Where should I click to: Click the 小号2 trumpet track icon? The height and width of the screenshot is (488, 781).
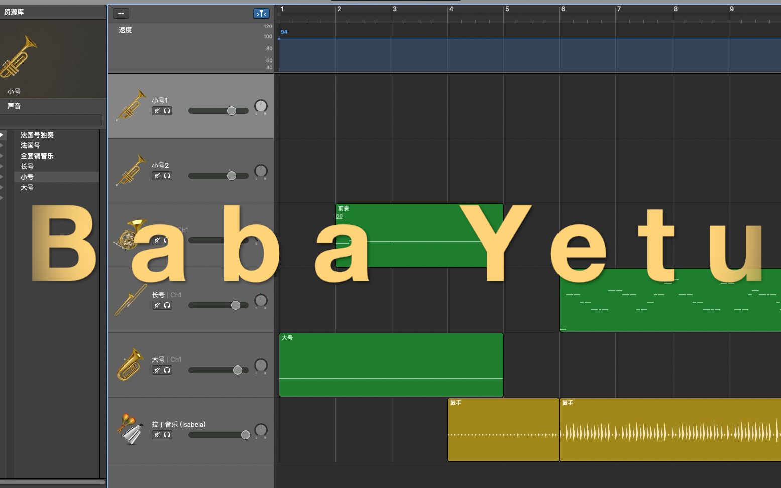(x=131, y=171)
